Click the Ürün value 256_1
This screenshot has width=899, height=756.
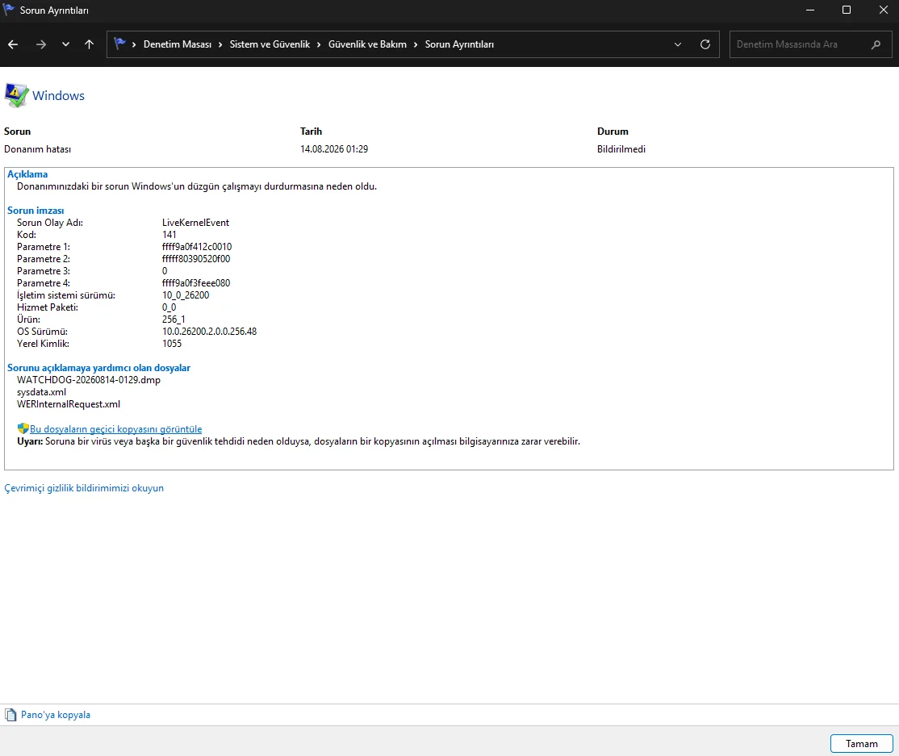[x=174, y=320]
